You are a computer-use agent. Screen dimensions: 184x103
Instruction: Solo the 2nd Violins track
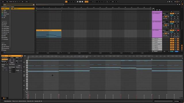176,22
